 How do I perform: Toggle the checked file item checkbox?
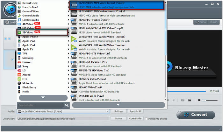[x=13, y=60]
